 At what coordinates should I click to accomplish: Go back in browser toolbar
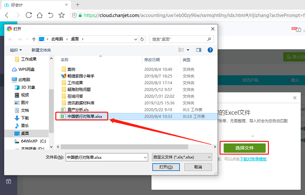[x=7, y=15]
